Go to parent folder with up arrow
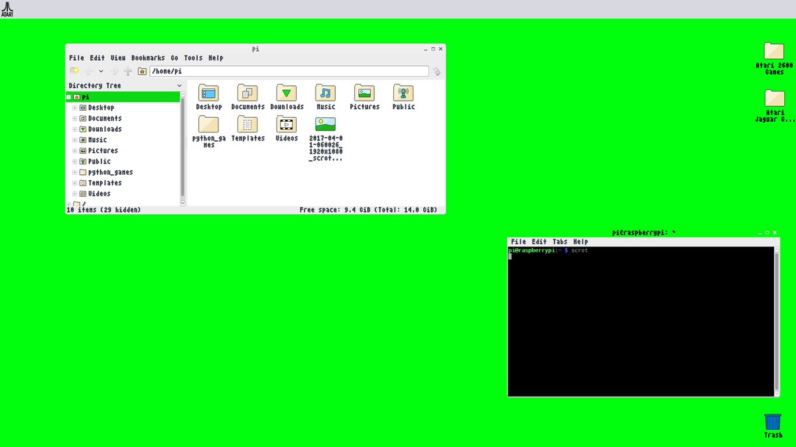 click(128, 71)
